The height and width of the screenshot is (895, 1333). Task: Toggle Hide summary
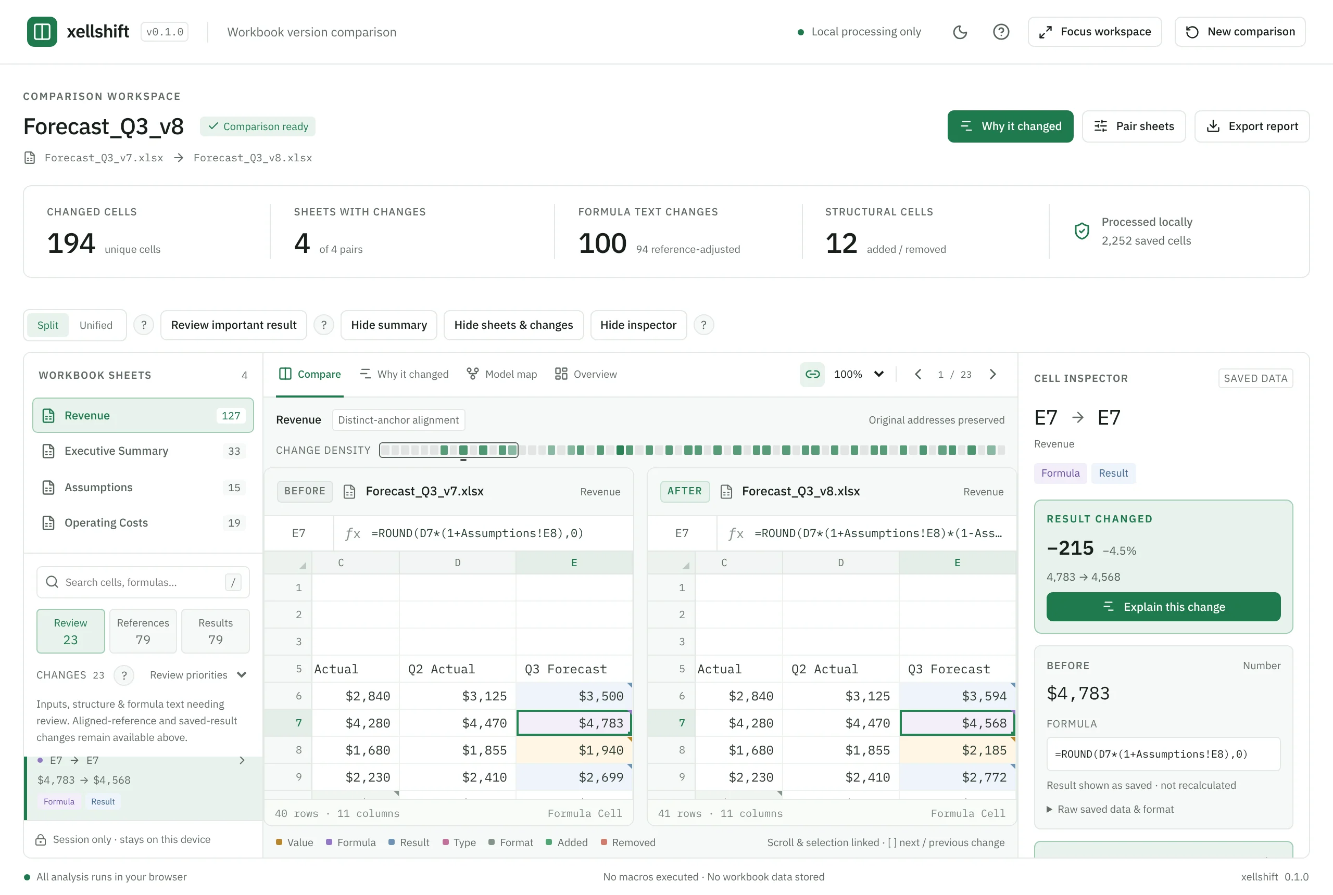coord(389,325)
